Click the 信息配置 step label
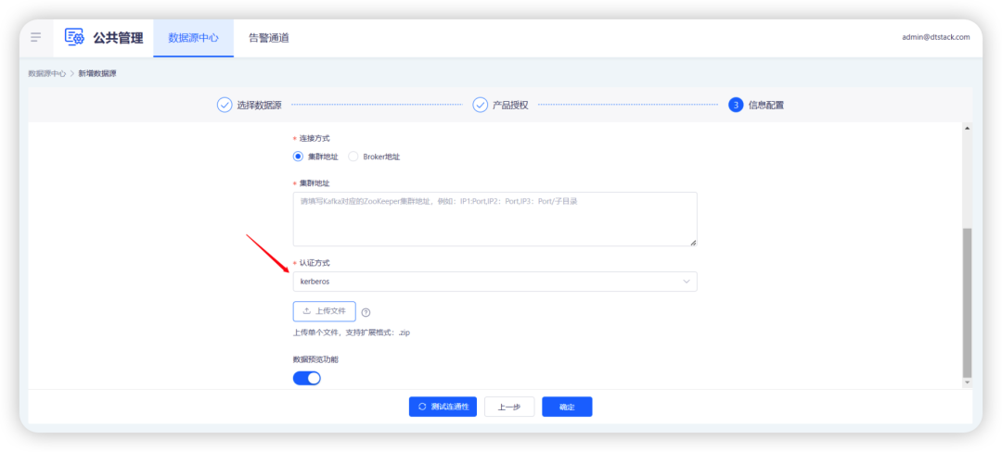Viewport: 1002px width, 452px height. pos(766,106)
